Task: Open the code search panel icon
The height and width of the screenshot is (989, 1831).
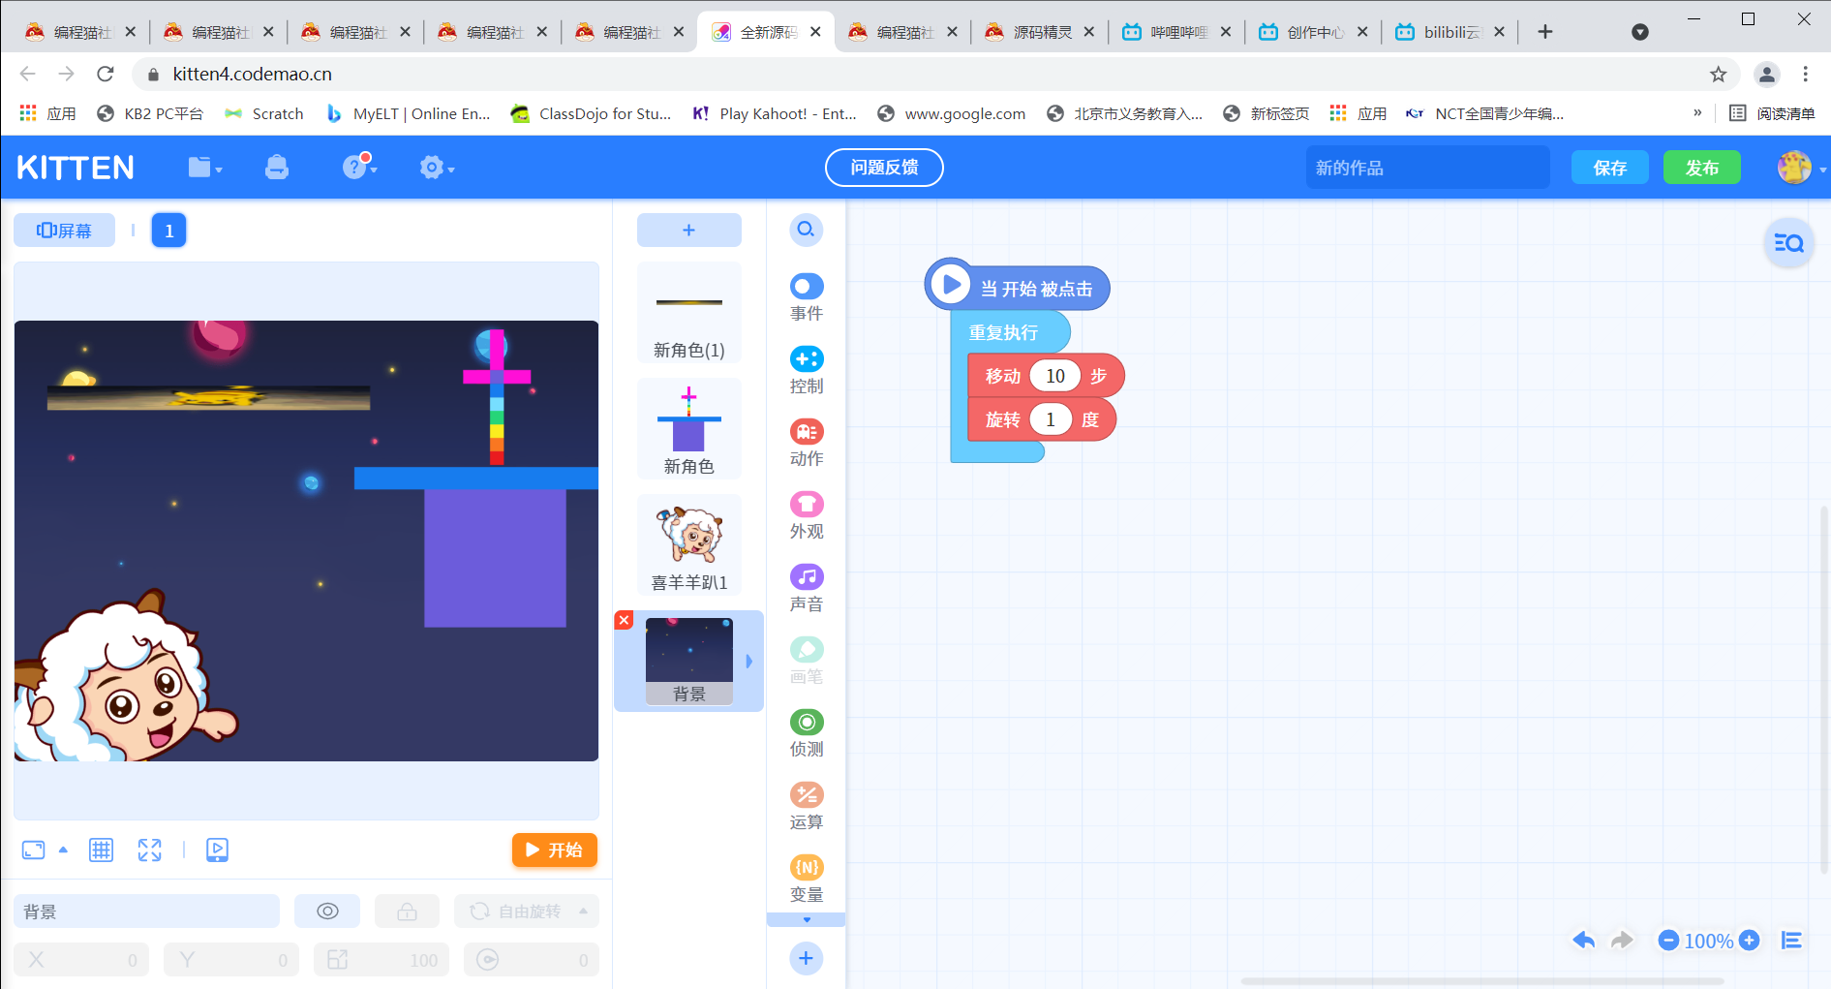Action: [x=1788, y=243]
